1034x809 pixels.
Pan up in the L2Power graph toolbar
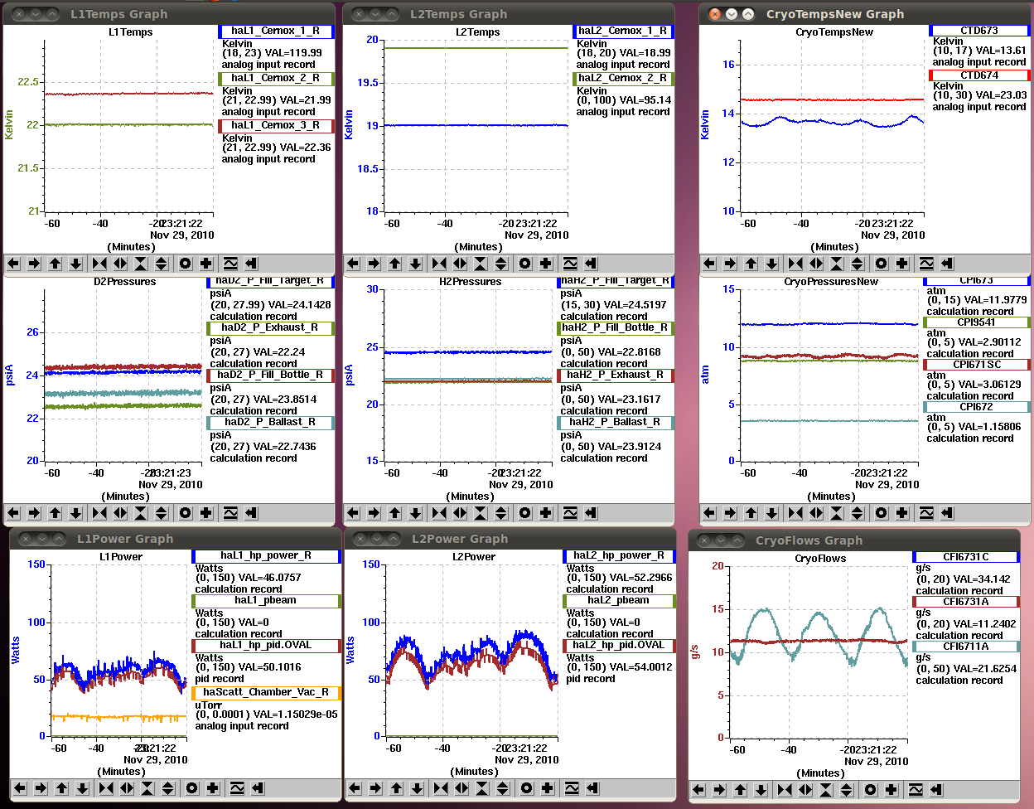tap(397, 787)
